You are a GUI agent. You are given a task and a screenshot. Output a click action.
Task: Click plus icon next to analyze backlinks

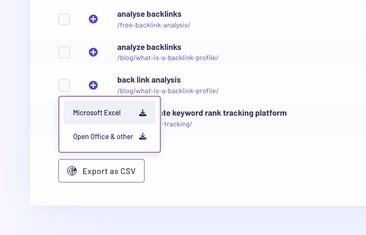[93, 52]
